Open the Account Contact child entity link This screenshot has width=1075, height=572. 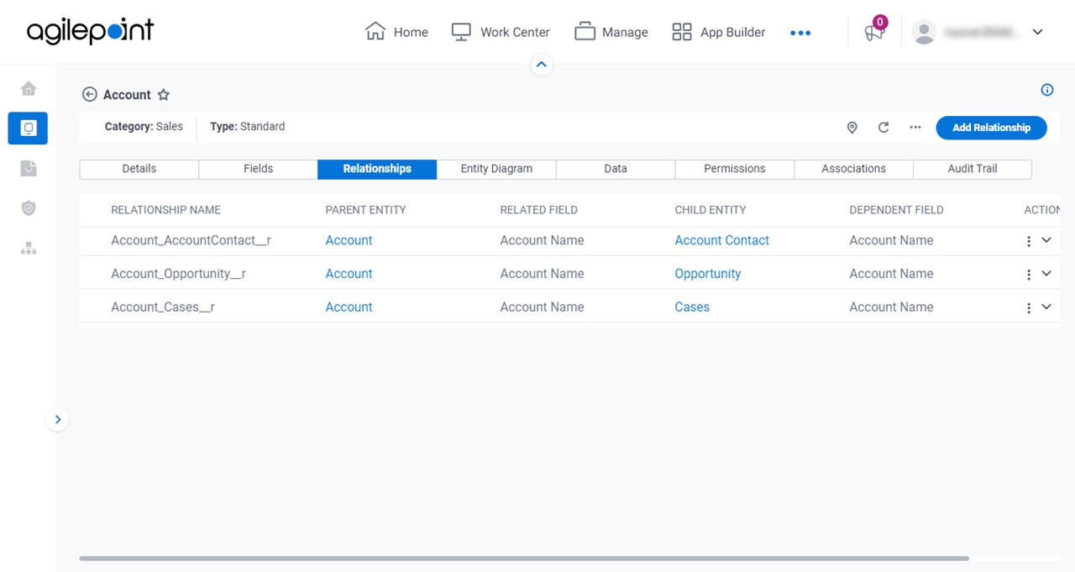(722, 240)
